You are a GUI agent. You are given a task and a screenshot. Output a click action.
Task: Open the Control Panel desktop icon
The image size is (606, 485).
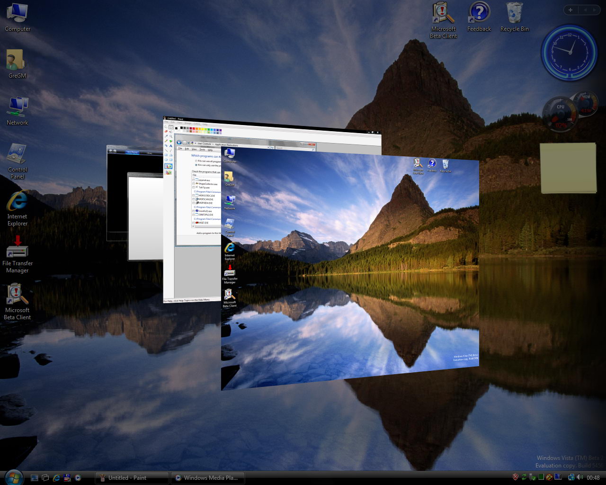(18, 161)
